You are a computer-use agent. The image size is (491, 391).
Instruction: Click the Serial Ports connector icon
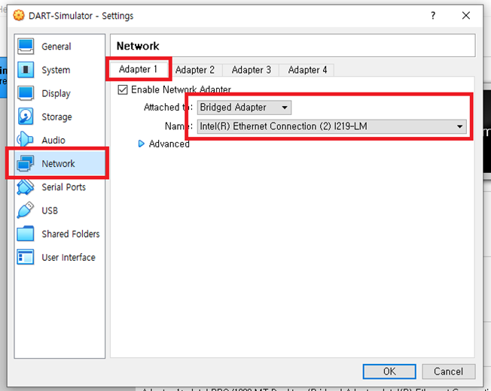(x=26, y=187)
